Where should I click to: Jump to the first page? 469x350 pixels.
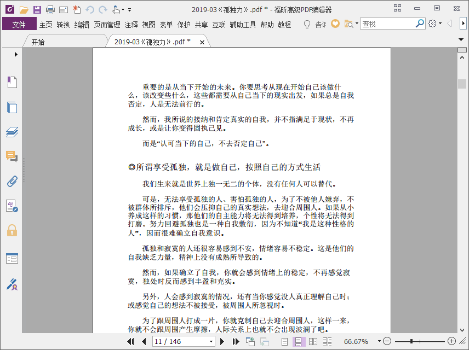pyautogui.click(x=131, y=341)
